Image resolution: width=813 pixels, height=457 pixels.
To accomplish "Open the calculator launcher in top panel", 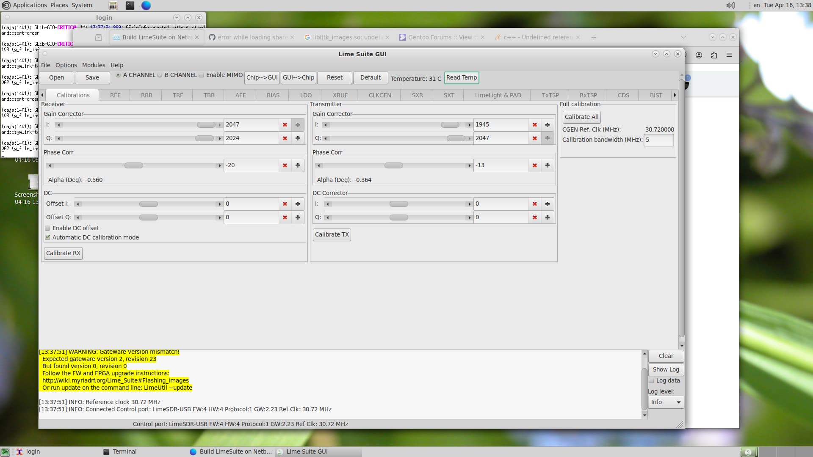I will pyautogui.click(x=113, y=6).
